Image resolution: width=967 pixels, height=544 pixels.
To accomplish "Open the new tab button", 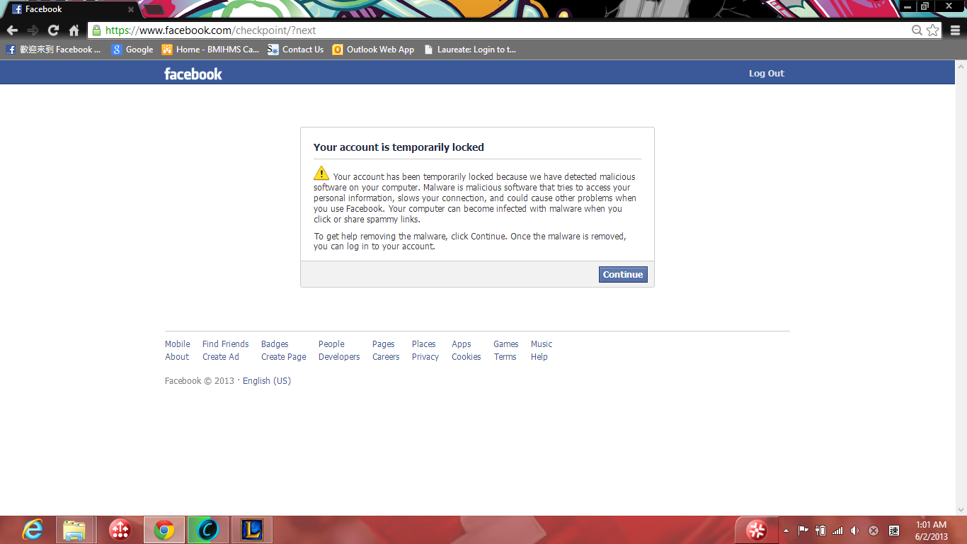I will [x=154, y=10].
